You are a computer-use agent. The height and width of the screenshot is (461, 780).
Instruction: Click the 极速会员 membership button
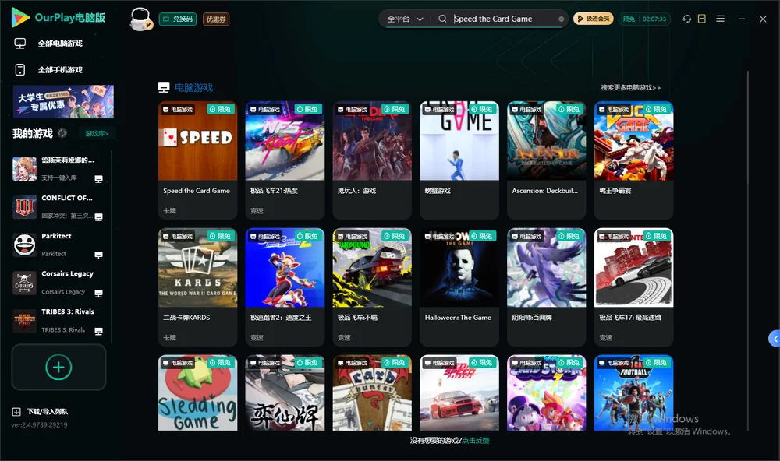point(594,19)
